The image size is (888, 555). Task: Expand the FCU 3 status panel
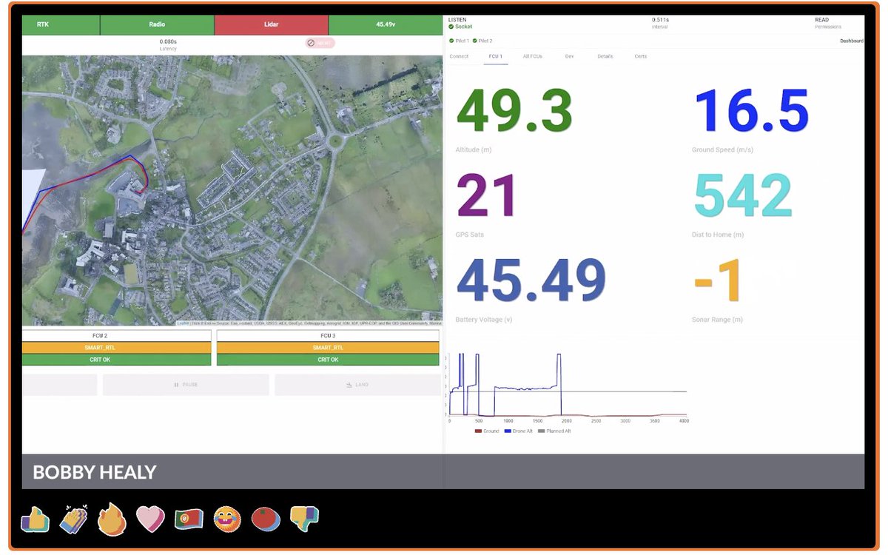click(x=328, y=335)
